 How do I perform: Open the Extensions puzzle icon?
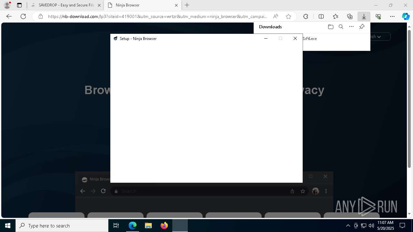tap(306, 16)
